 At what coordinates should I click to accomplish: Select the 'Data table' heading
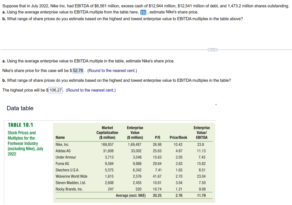click(20, 108)
